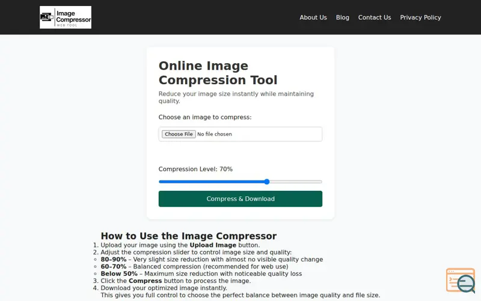
Task: Open the About Us page
Action: tap(313, 17)
